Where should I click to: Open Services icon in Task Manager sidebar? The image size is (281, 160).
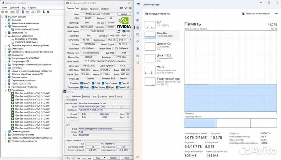138,63
